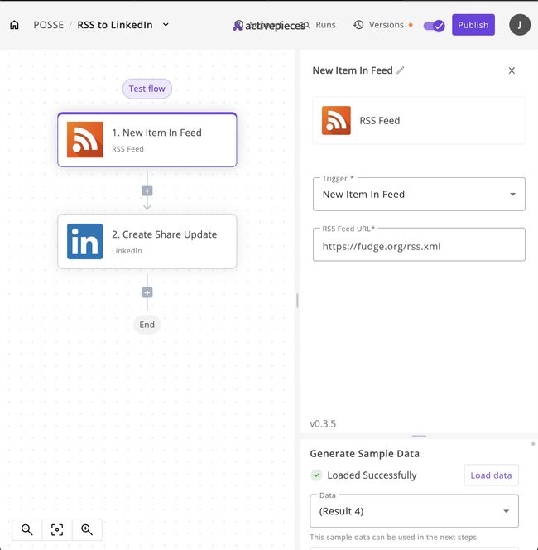Screen dimensions: 538x550
Task: Click the Generate Sample Data heading
Action: point(364,454)
